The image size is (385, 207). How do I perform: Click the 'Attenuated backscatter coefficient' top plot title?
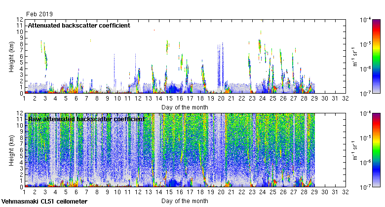pos(79,26)
